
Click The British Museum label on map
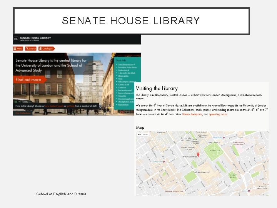pyautogui.click(x=201, y=172)
